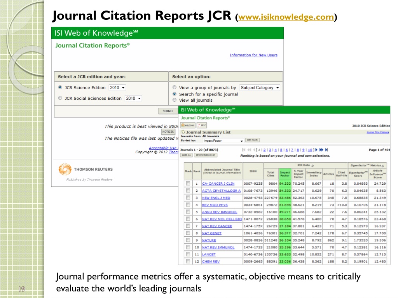
Task: Go to next page with single arrow
Action: (x=316, y=150)
